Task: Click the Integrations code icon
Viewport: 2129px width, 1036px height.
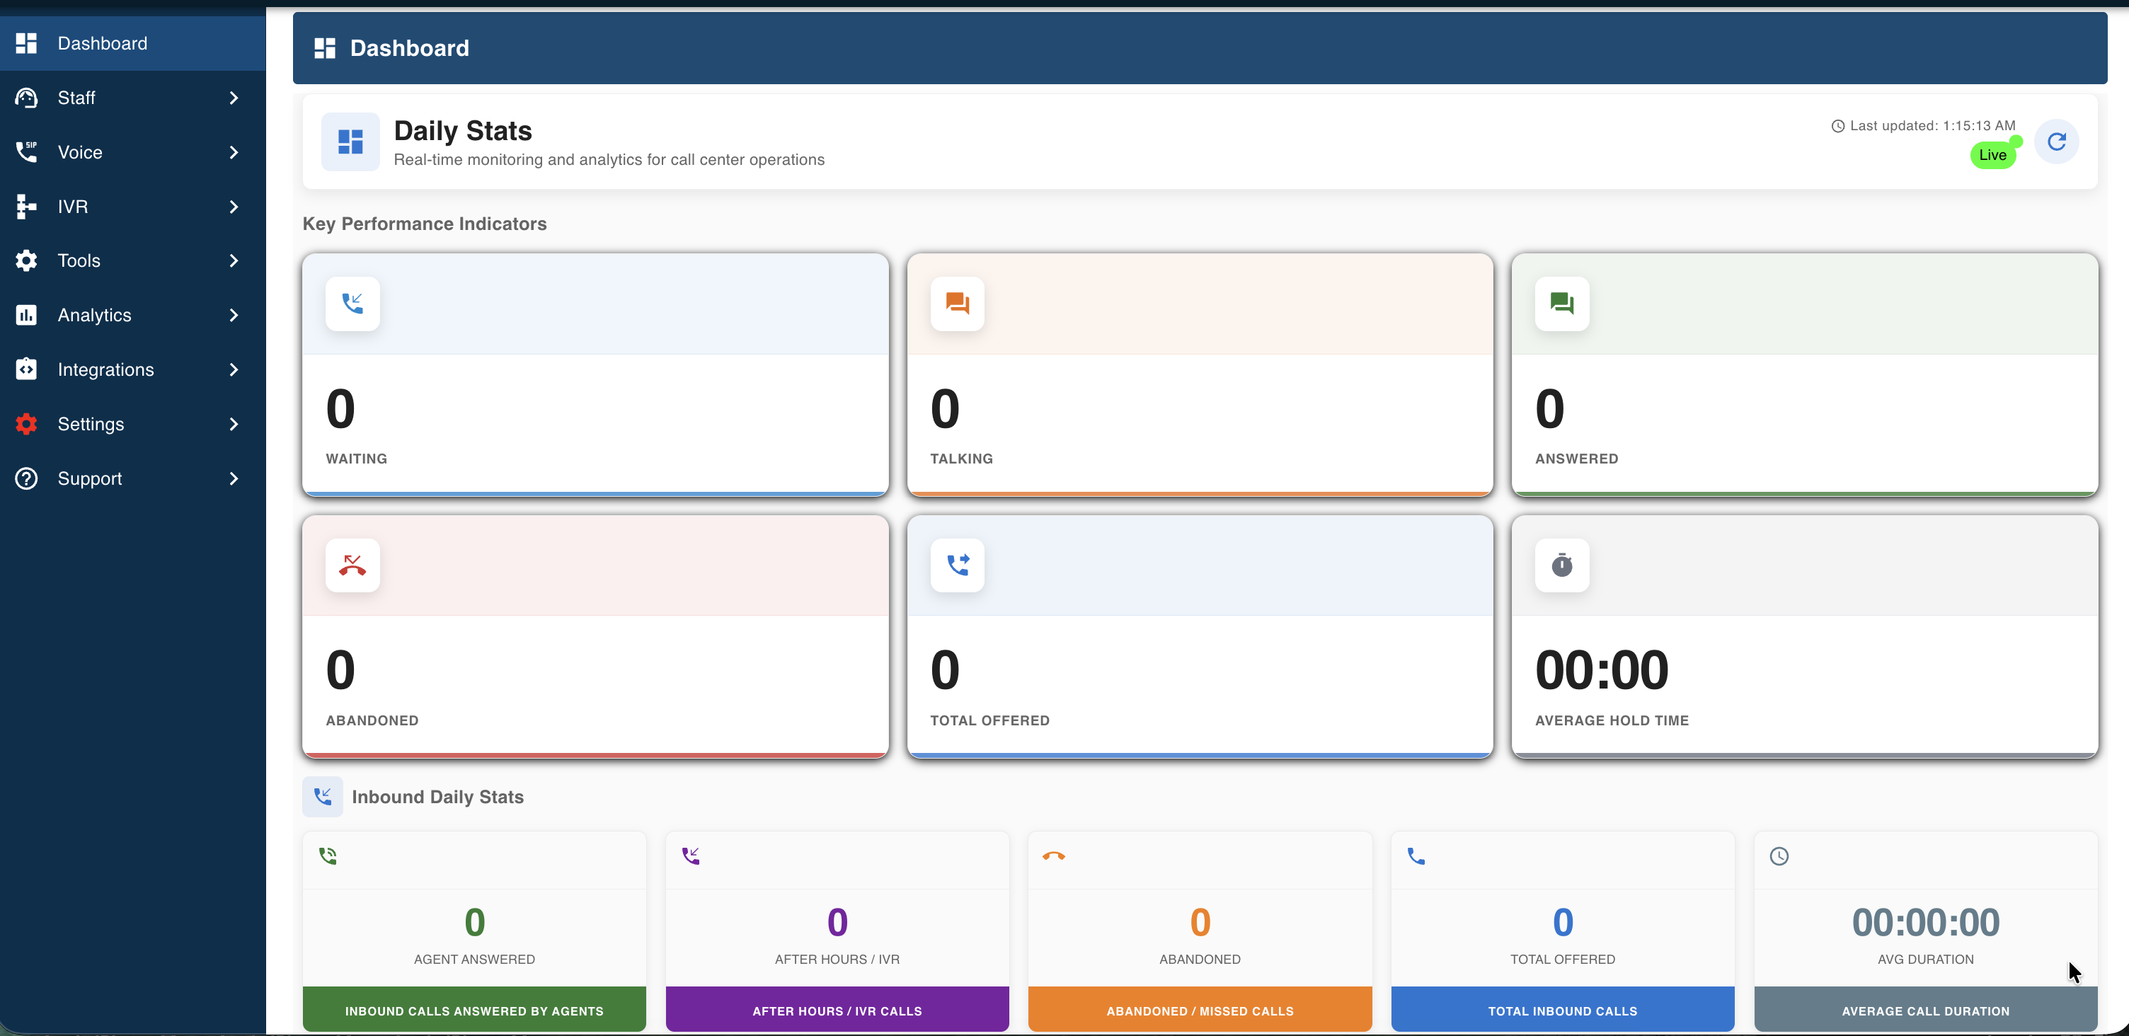Action: click(26, 369)
